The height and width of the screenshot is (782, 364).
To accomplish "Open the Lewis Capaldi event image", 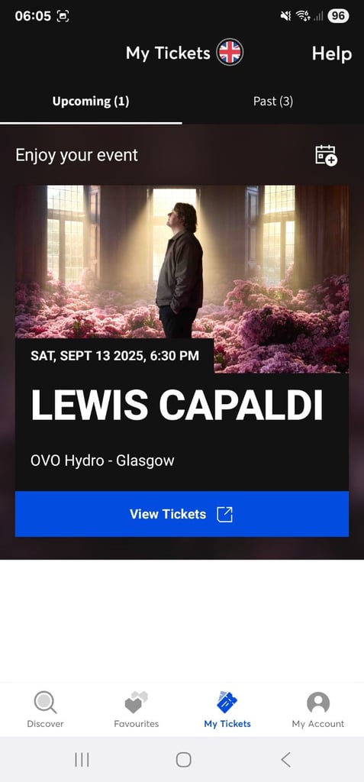I will (x=182, y=279).
